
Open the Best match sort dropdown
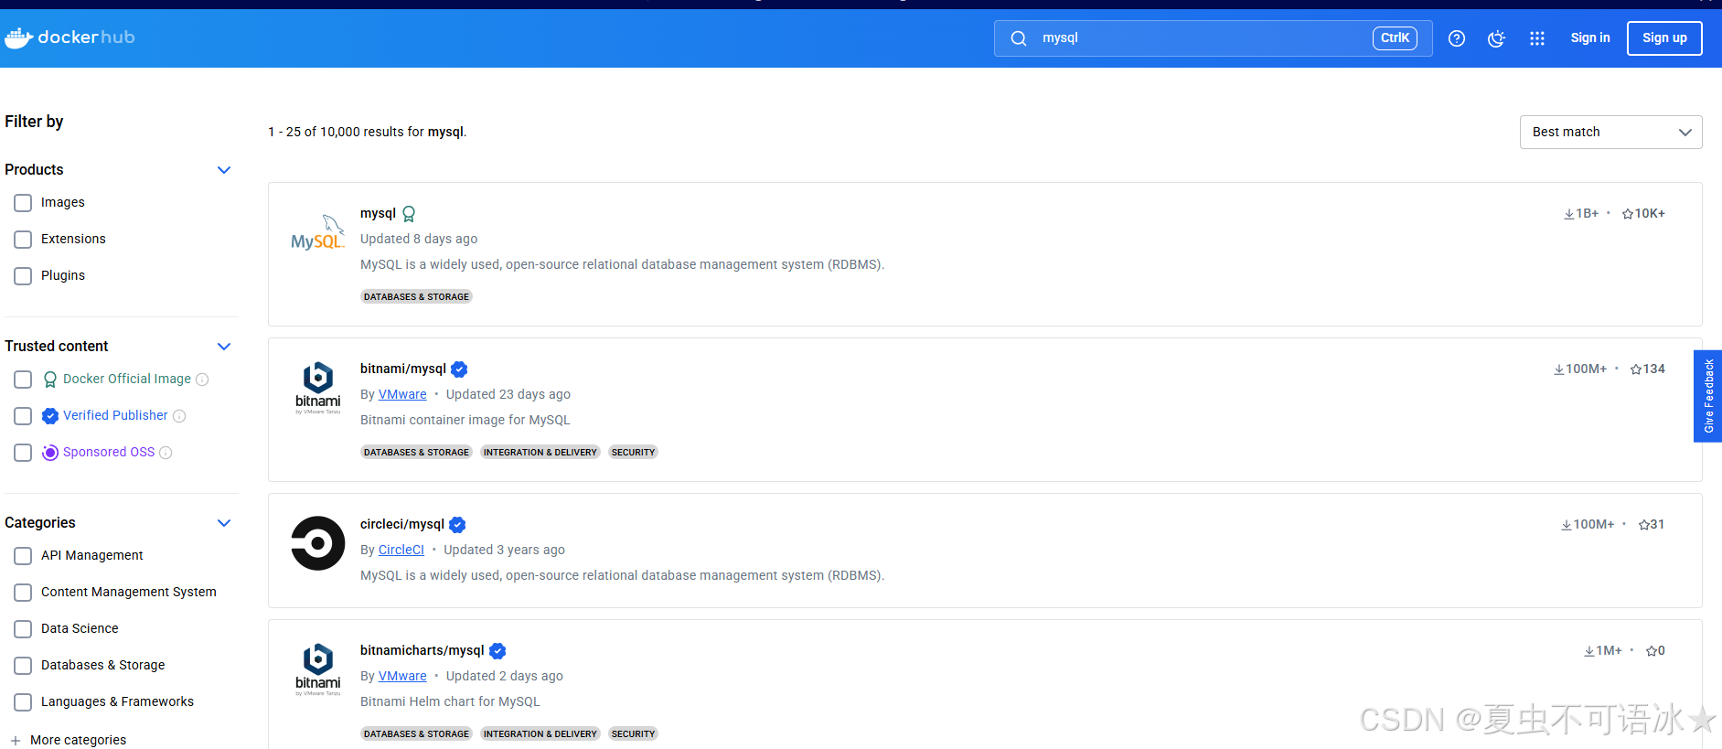coord(1610,133)
